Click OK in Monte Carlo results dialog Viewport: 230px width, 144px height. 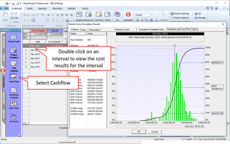(x=139, y=132)
